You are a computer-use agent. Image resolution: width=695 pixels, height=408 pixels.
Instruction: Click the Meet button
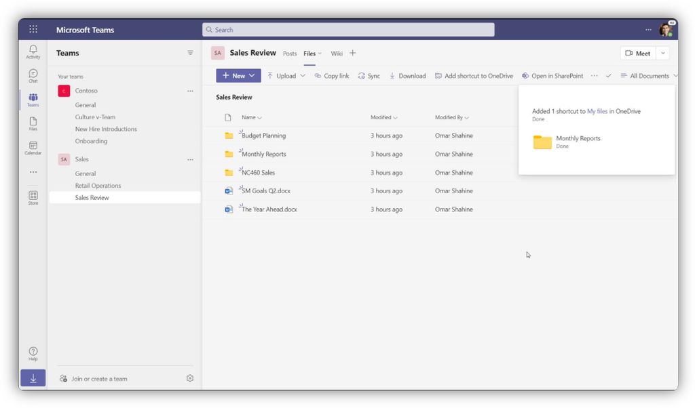pos(638,53)
